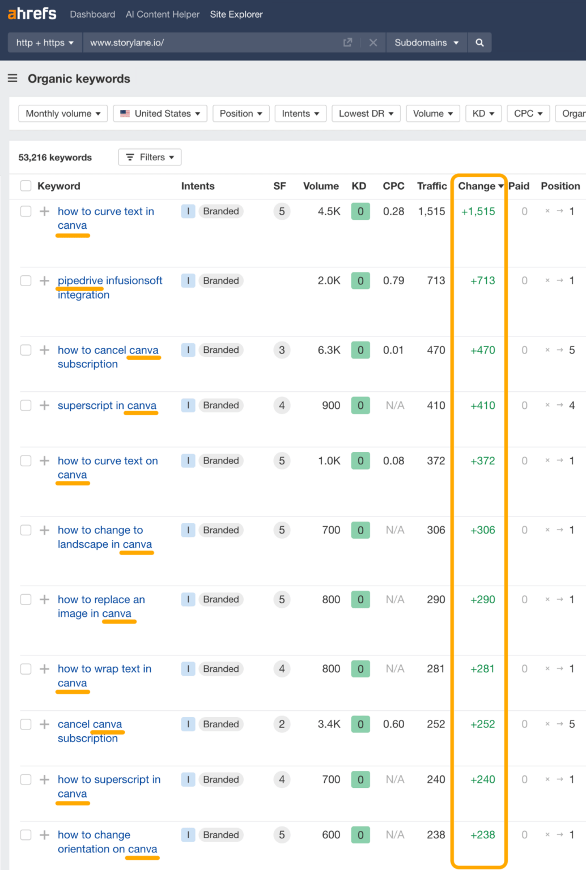Open AI Content Helper from top navigation
Viewport: 586px width, 870px height.
tap(162, 14)
